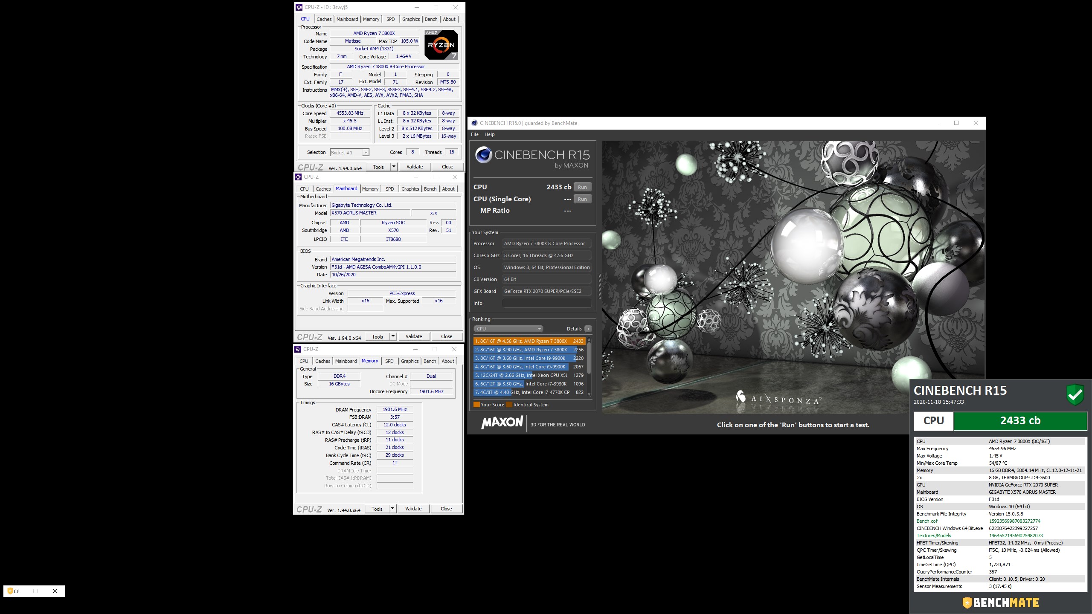This screenshot has height=614, width=1092.
Task: Click the green 2433 cb score bar in BenchMate
Action: coord(1020,421)
